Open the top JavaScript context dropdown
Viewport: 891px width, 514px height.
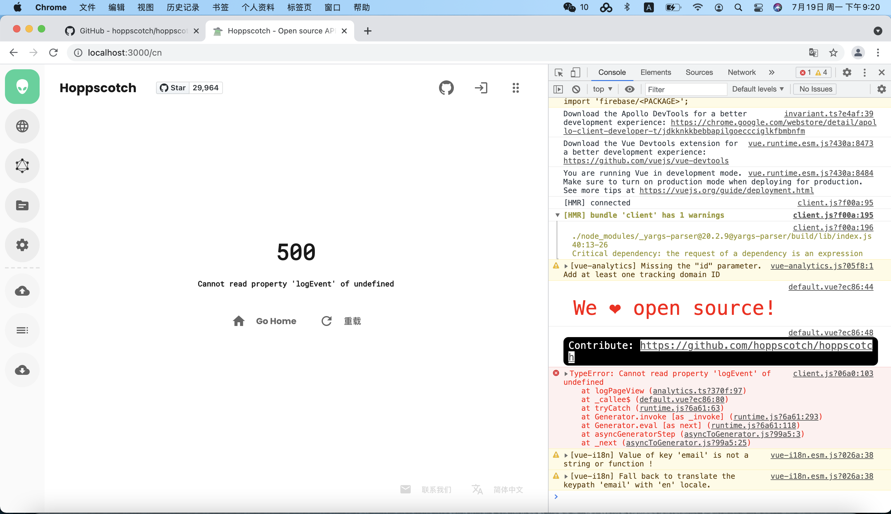tap(602, 89)
